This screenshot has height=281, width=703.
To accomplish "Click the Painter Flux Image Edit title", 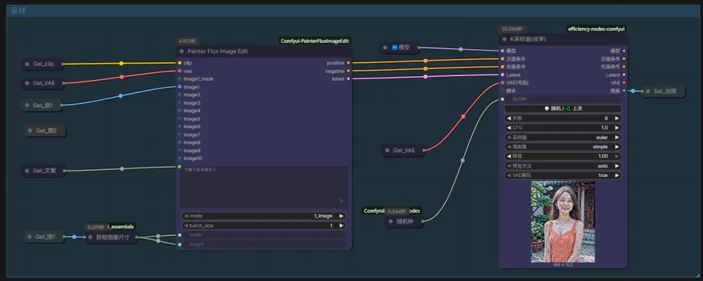I will (x=217, y=51).
